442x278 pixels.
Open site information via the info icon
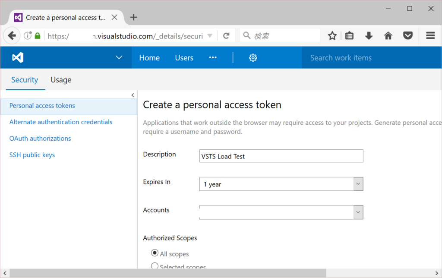[28, 35]
